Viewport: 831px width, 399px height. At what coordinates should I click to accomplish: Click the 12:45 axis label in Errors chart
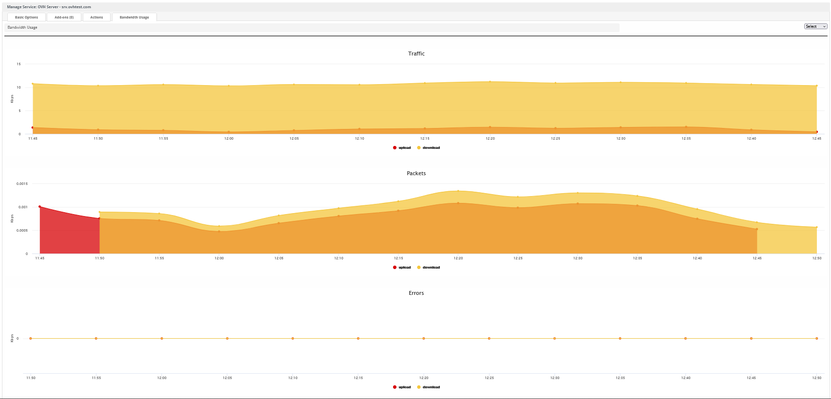[x=752, y=378]
